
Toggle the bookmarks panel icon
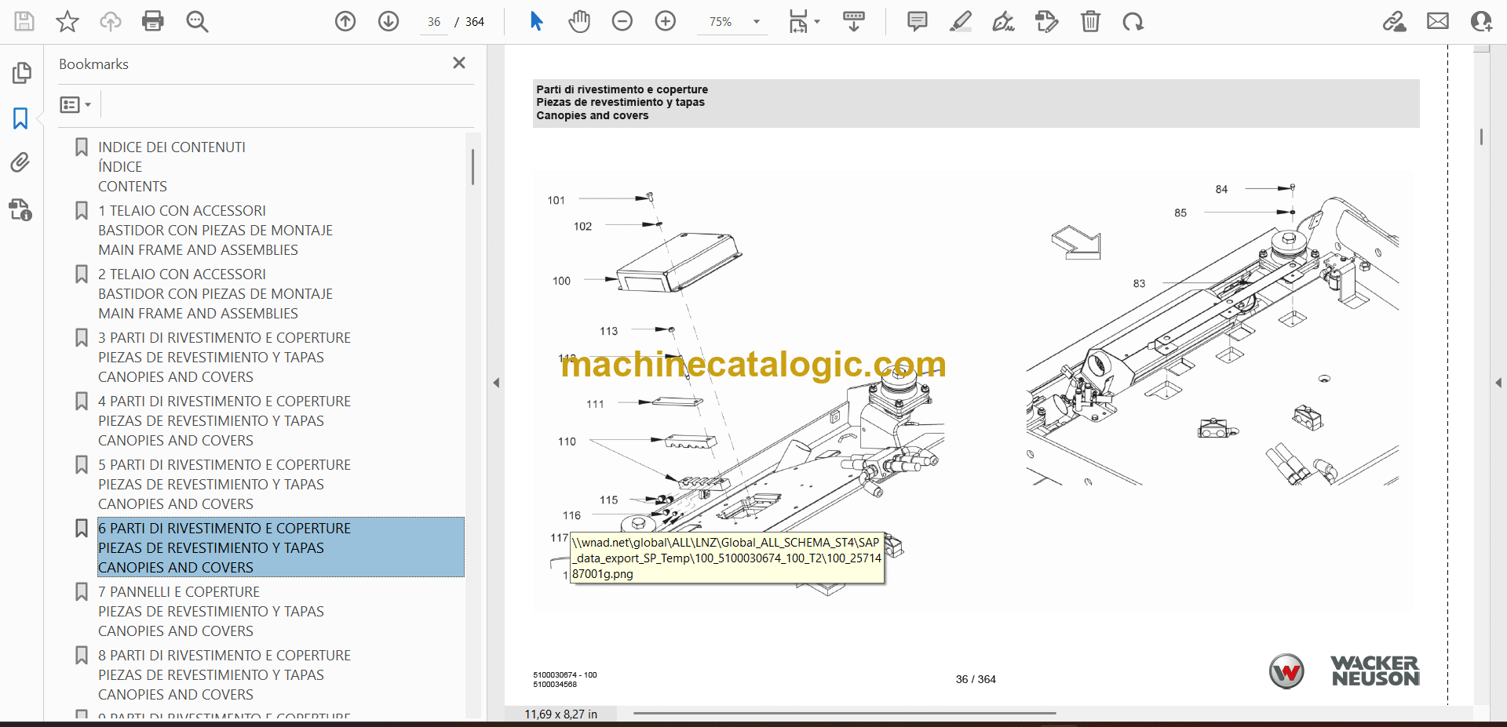20,118
